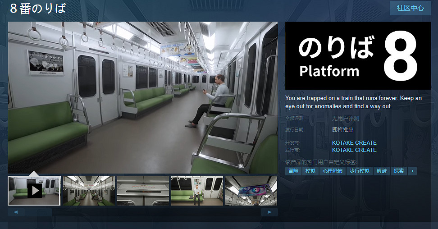Select the eye advertisement thumbnail
Image resolution: width=438 pixels, height=229 pixels.
pyautogui.click(x=251, y=190)
